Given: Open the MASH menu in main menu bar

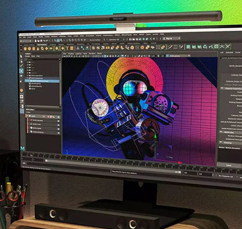Looking at the screenshot, I should point(141,34).
